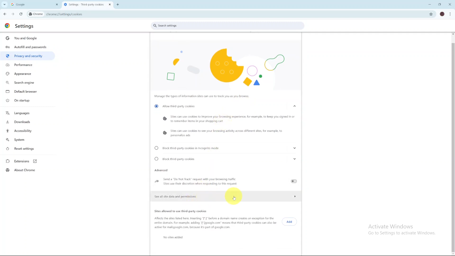Open the profile avatar menu
The image size is (455, 256).
coord(442,14)
